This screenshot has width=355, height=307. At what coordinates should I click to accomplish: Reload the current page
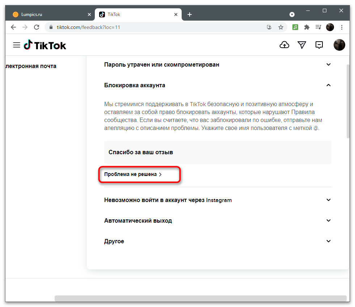36,27
